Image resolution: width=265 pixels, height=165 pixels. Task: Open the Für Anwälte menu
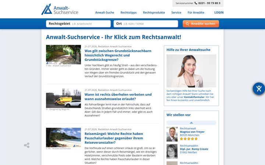(x=196, y=12)
